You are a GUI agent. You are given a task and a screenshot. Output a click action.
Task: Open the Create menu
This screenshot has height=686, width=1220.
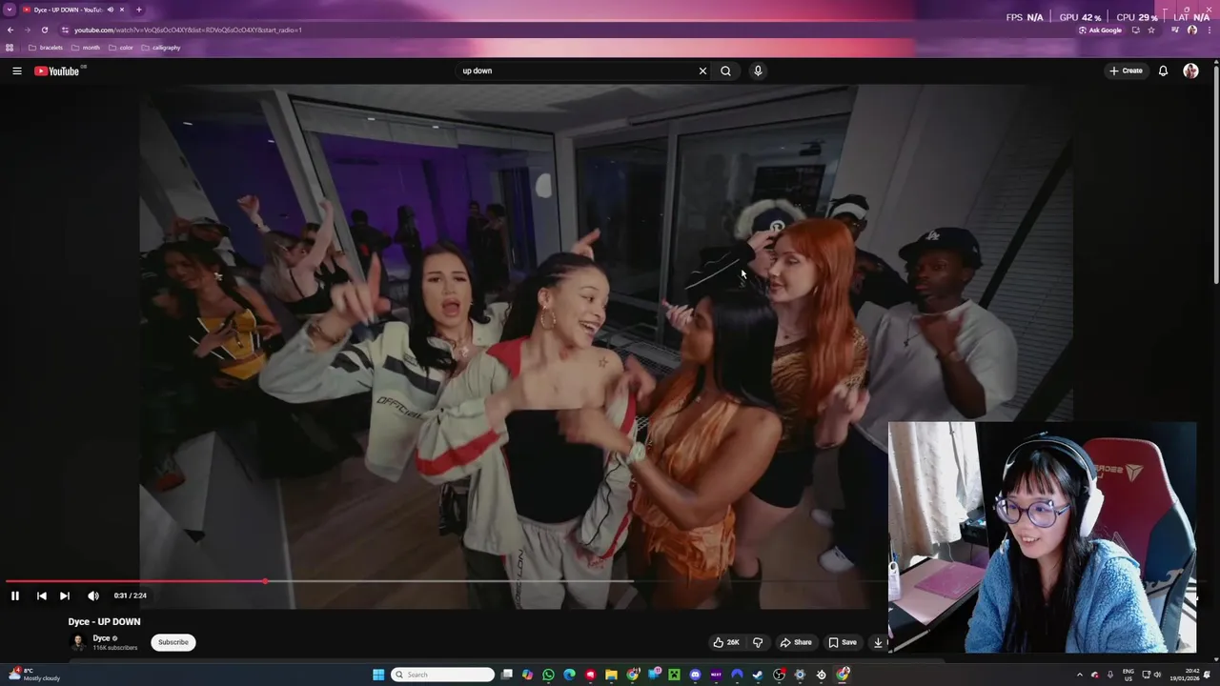(1126, 71)
